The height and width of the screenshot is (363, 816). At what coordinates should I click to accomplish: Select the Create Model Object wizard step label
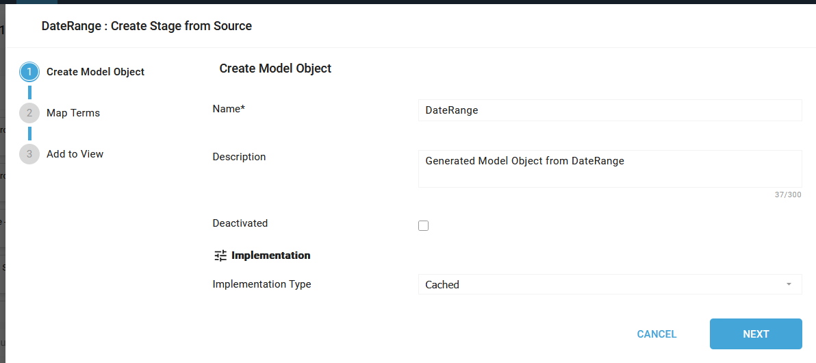tap(95, 72)
